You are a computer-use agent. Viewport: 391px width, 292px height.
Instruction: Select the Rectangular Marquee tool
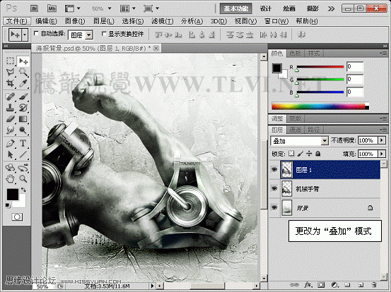[x=10, y=61]
